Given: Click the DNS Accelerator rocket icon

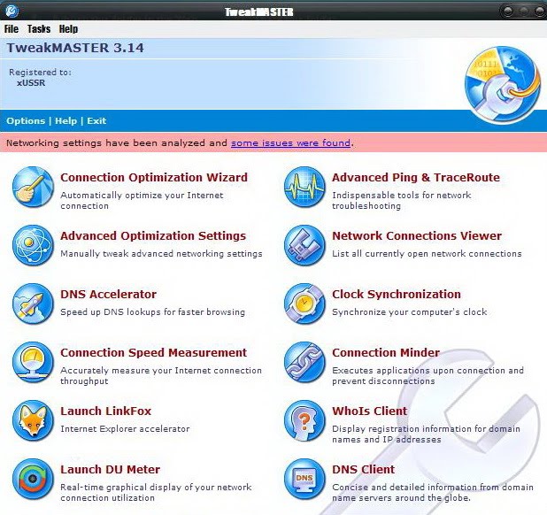Looking at the screenshot, I should (x=33, y=304).
